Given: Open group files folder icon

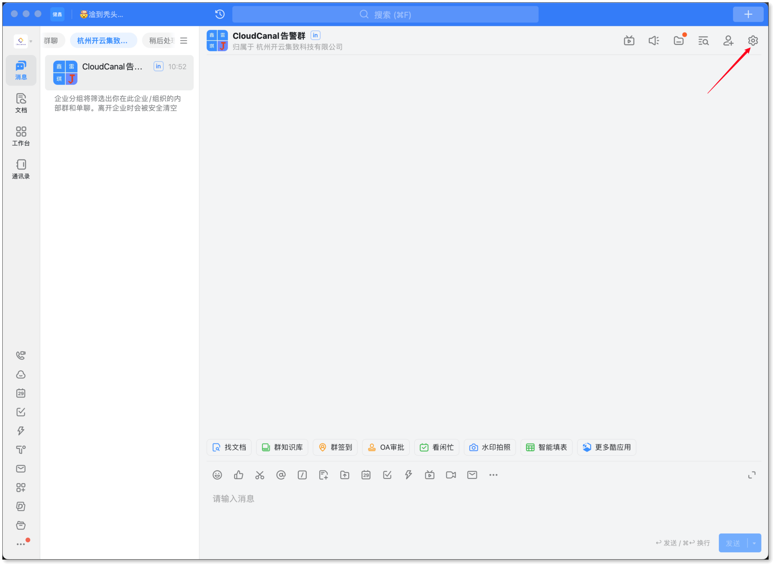Looking at the screenshot, I should point(678,41).
